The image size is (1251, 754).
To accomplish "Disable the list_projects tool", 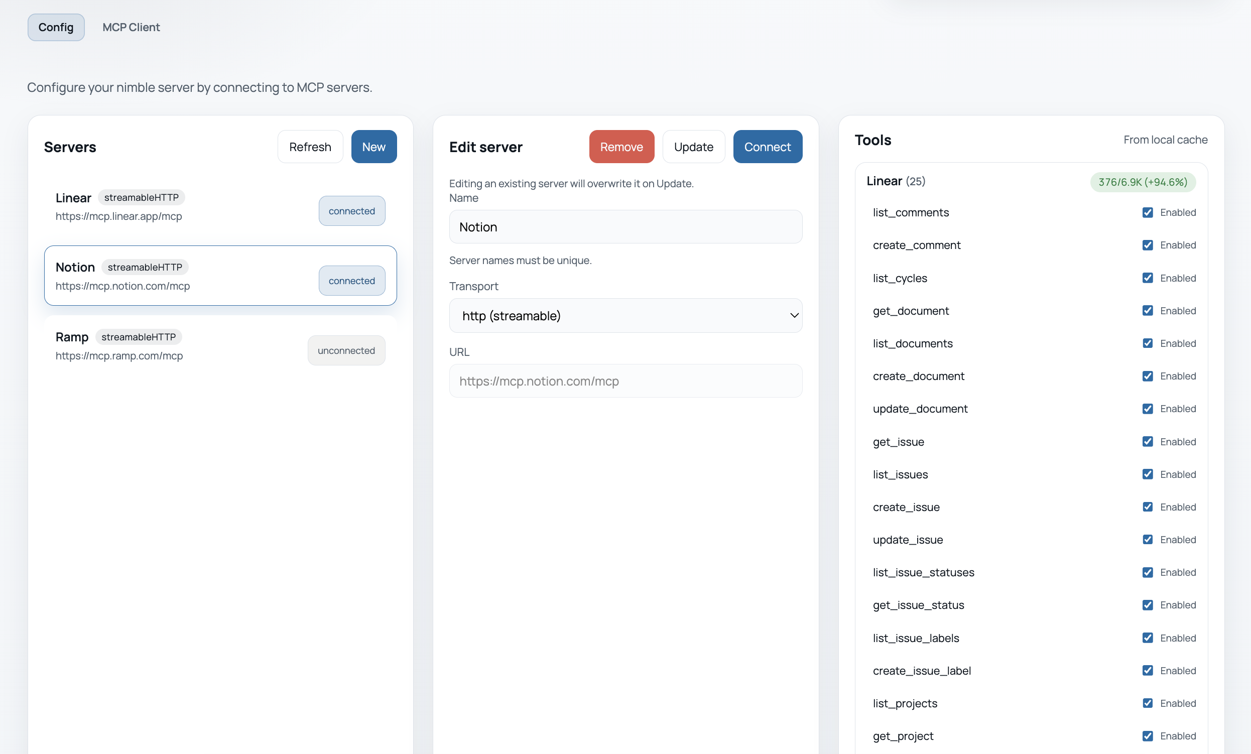I will point(1147,703).
